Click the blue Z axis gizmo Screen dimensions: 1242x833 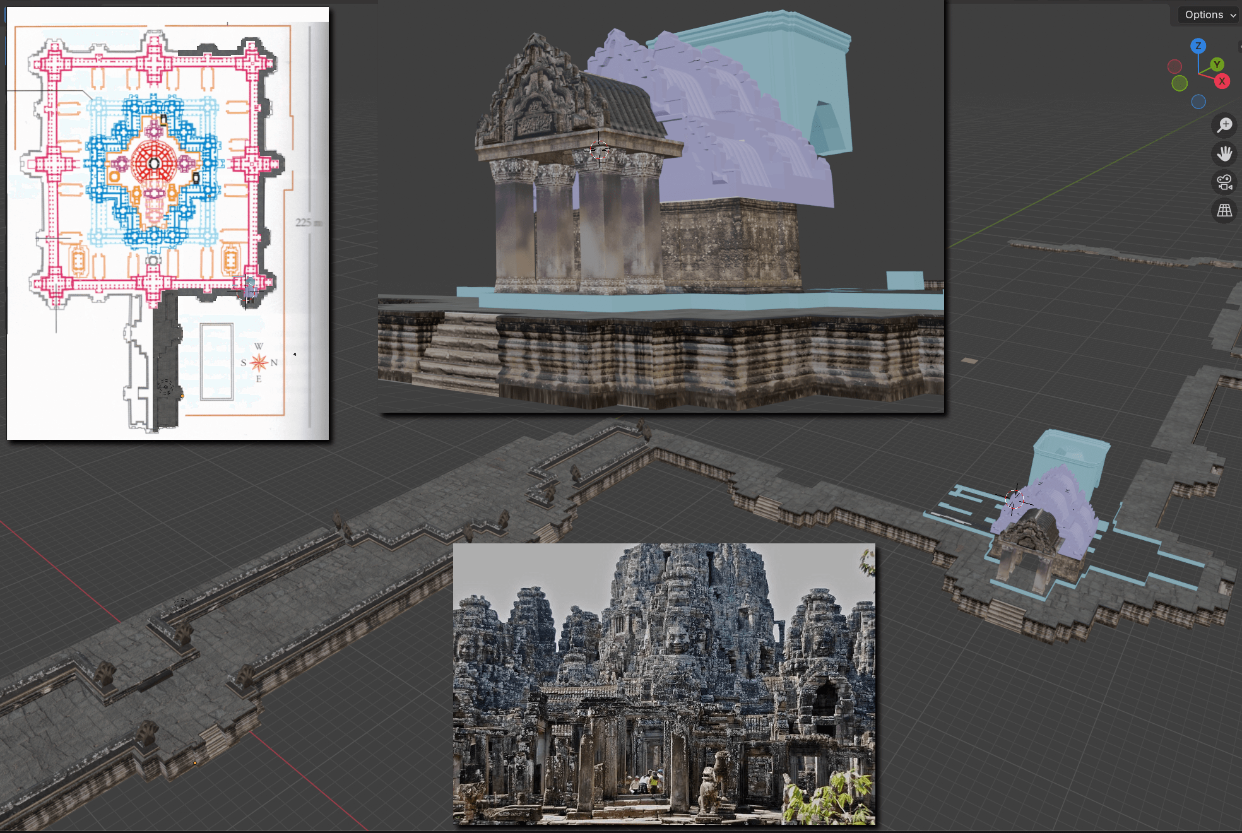1198,46
